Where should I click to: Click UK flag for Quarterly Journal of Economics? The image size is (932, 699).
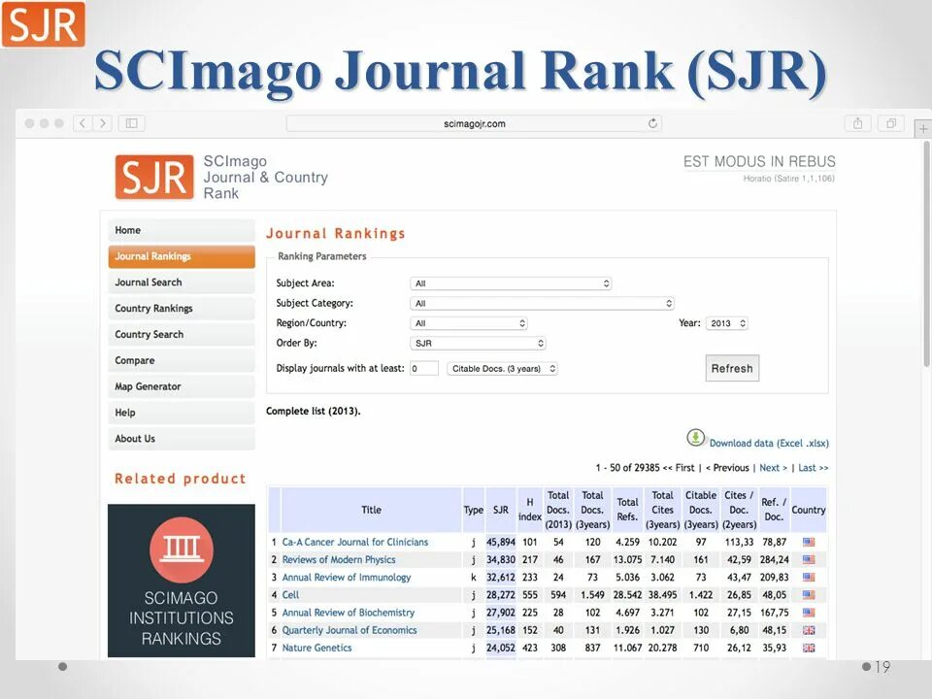click(809, 630)
